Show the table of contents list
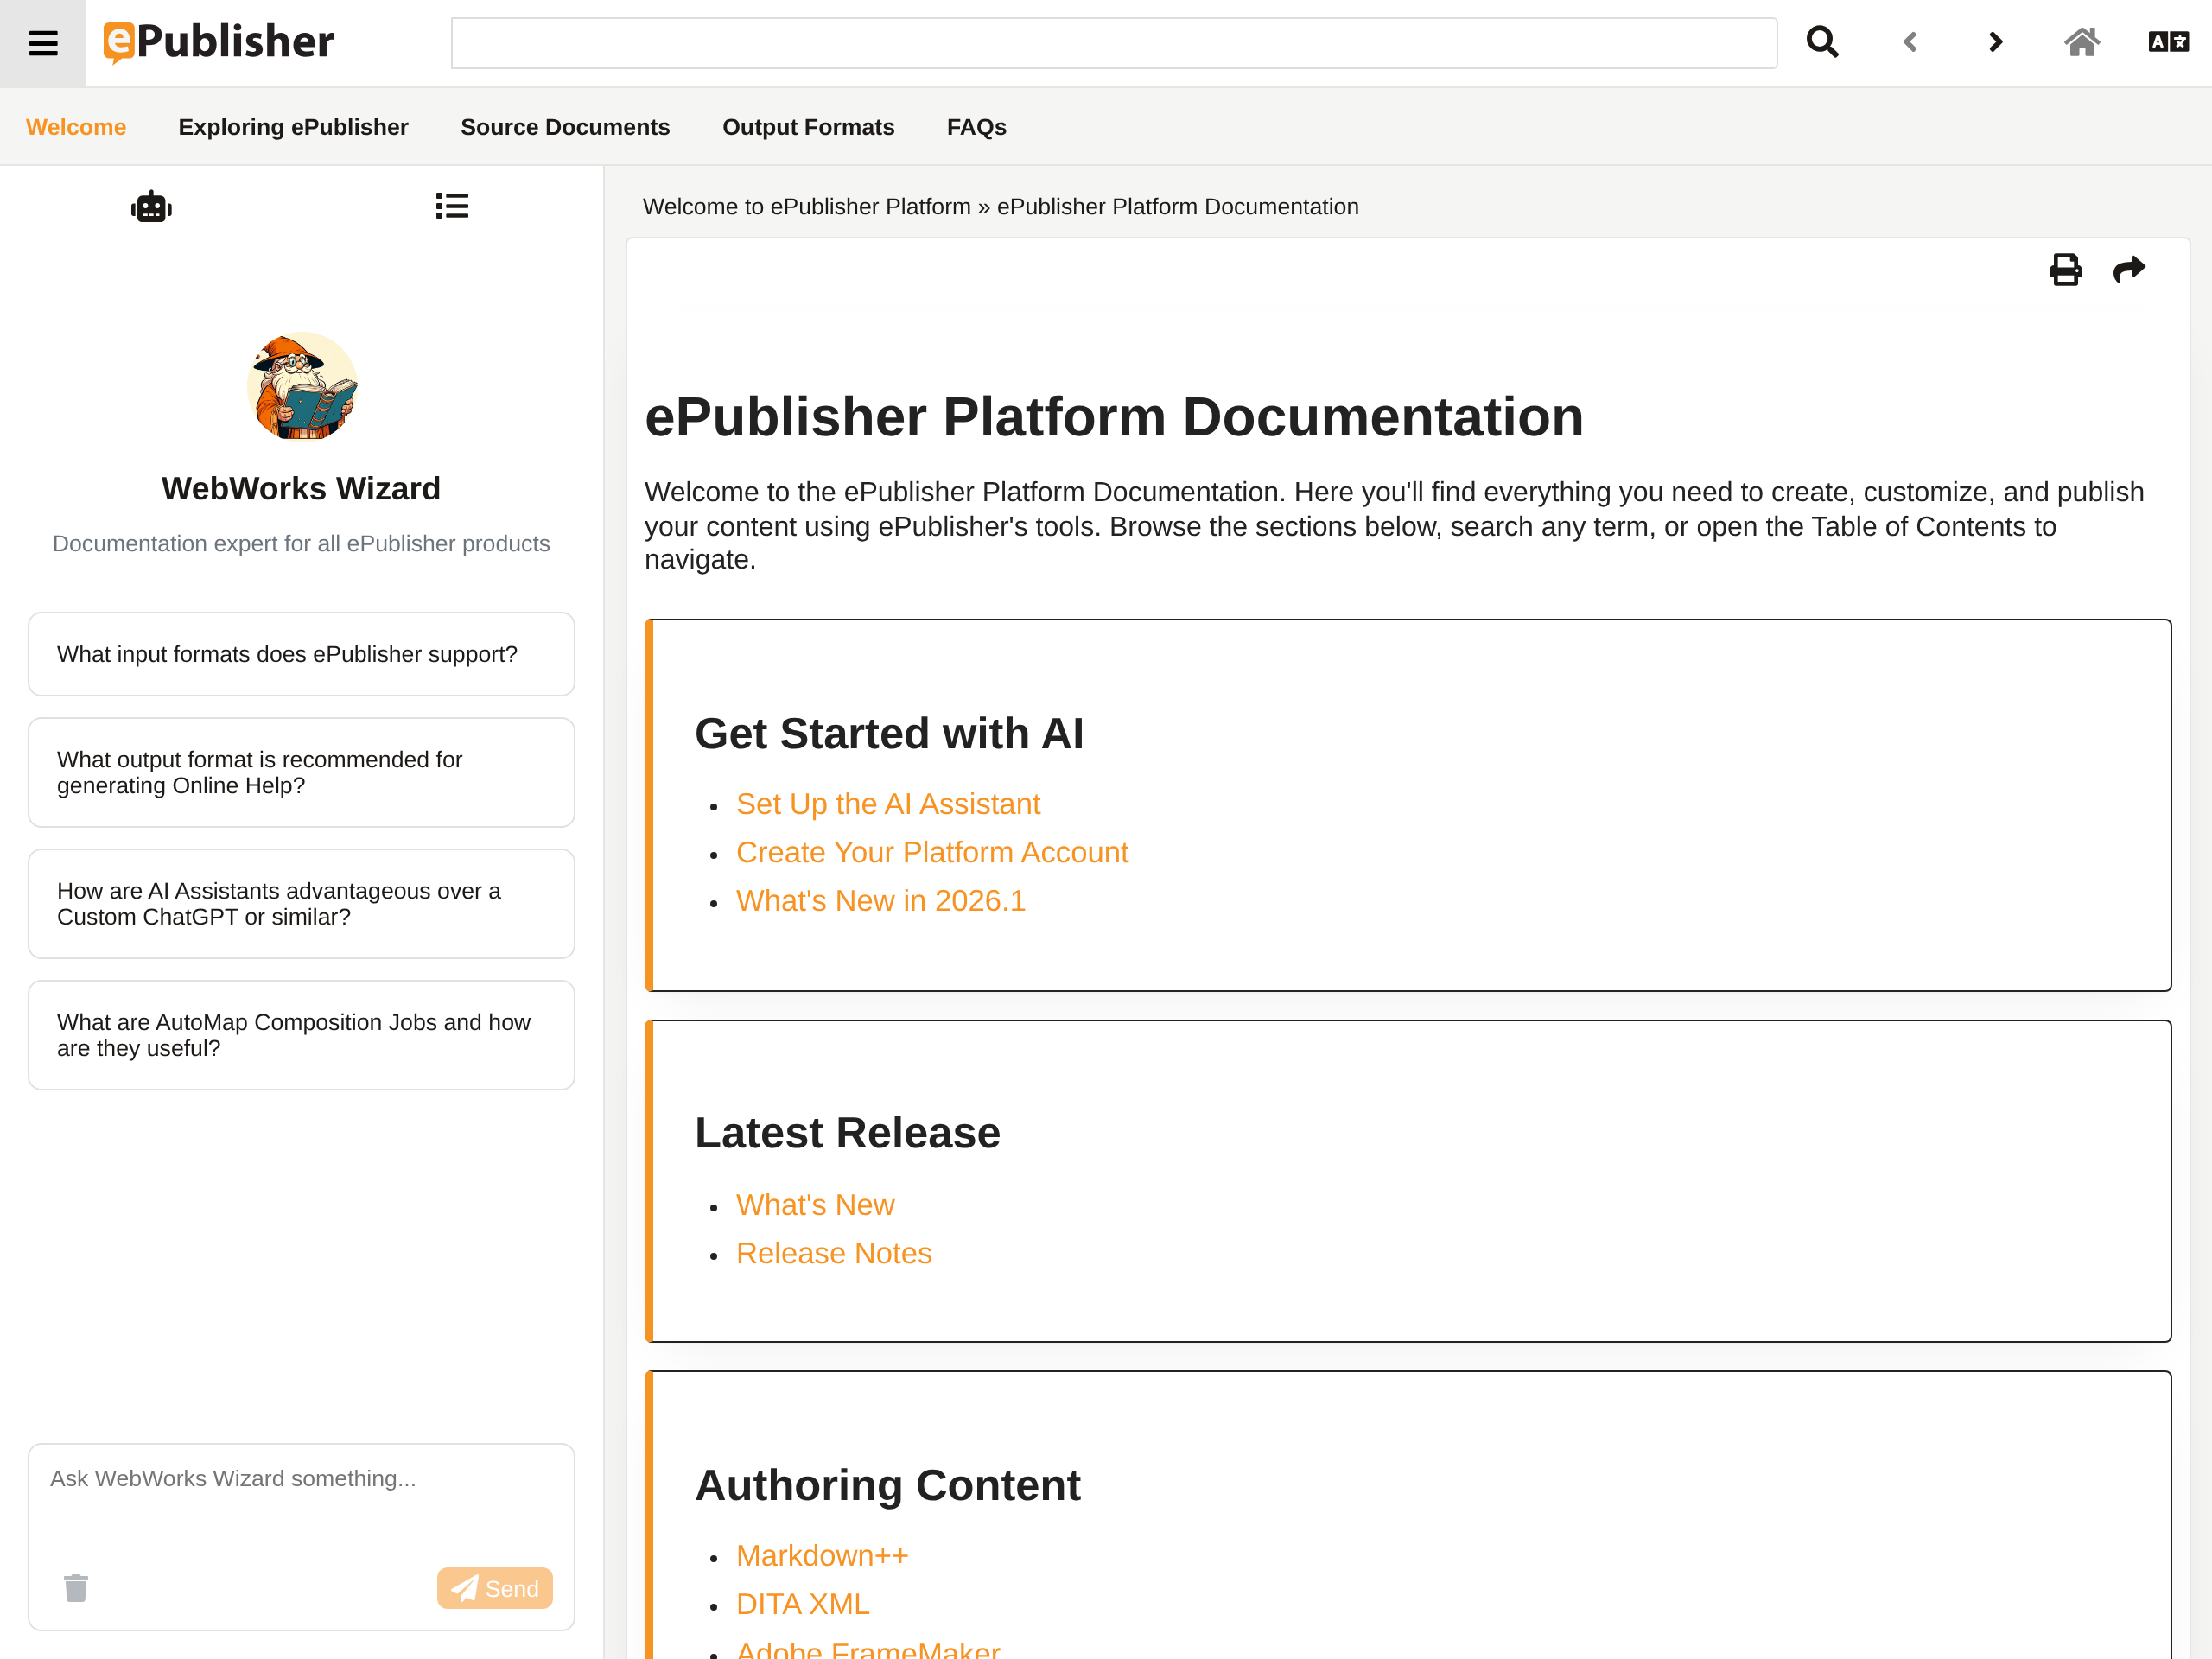This screenshot has width=2212, height=1659. (x=452, y=206)
